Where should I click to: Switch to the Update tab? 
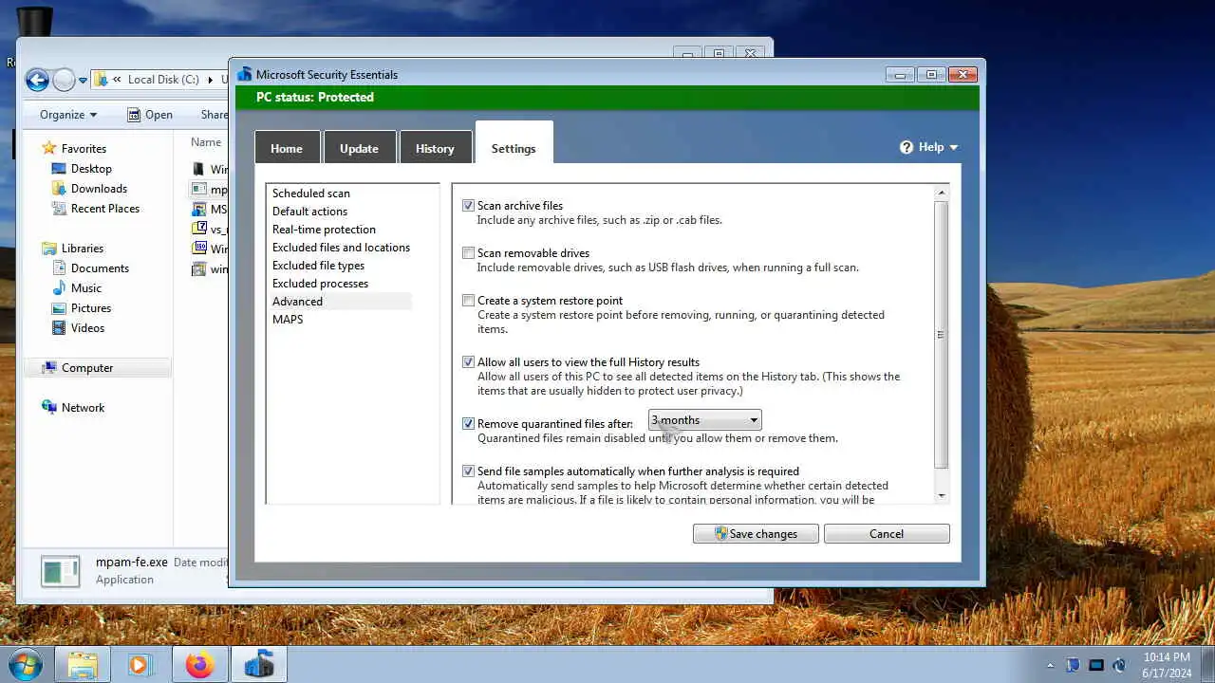(359, 148)
